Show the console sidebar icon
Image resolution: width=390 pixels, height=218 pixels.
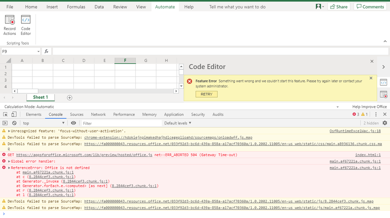(x=5, y=123)
